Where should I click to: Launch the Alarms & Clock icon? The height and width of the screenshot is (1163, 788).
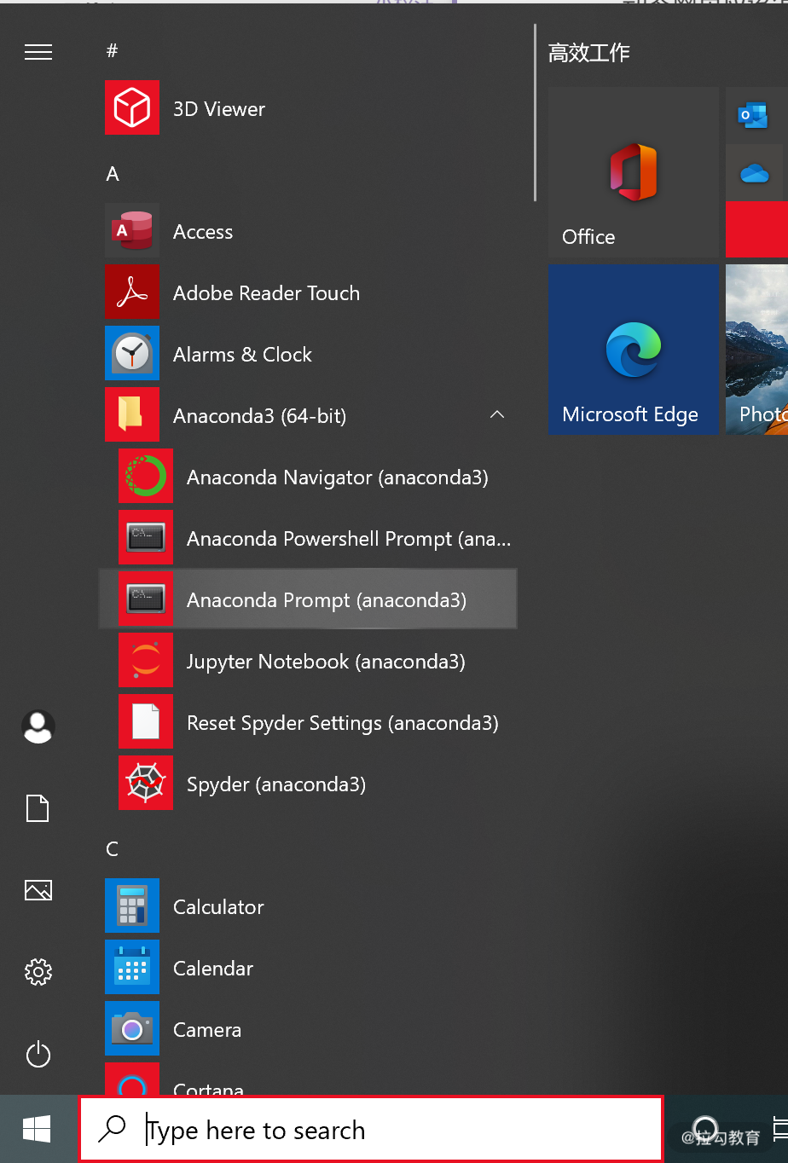(x=132, y=353)
